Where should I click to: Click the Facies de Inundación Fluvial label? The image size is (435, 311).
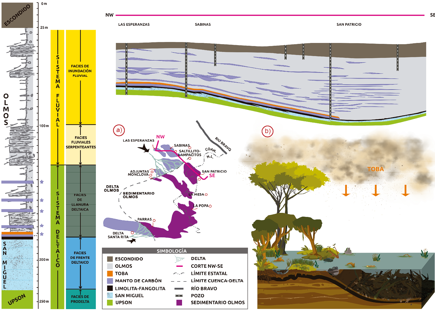[80, 71]
